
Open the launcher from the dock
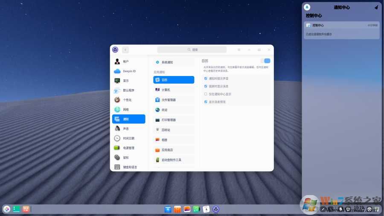(x=6, y=209)
